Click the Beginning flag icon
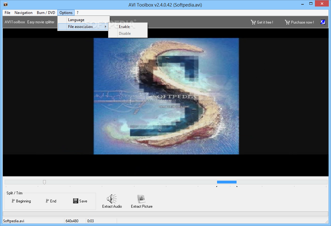This screenshot has height=226, width=331. point(13,201)
